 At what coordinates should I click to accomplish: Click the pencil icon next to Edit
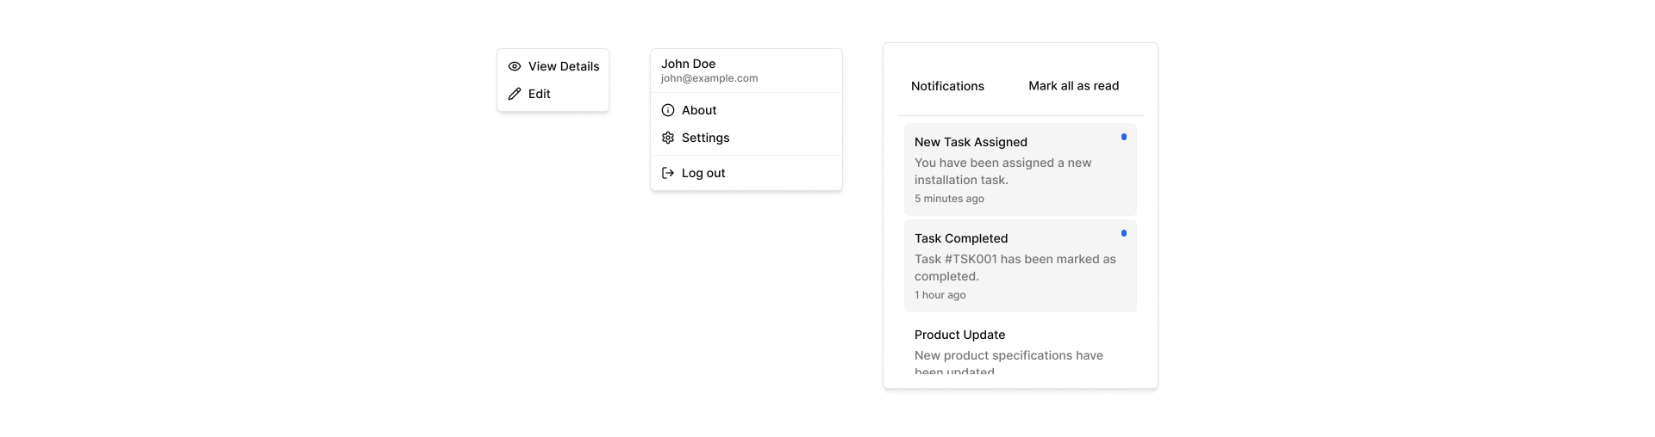[x=515, y=94]
